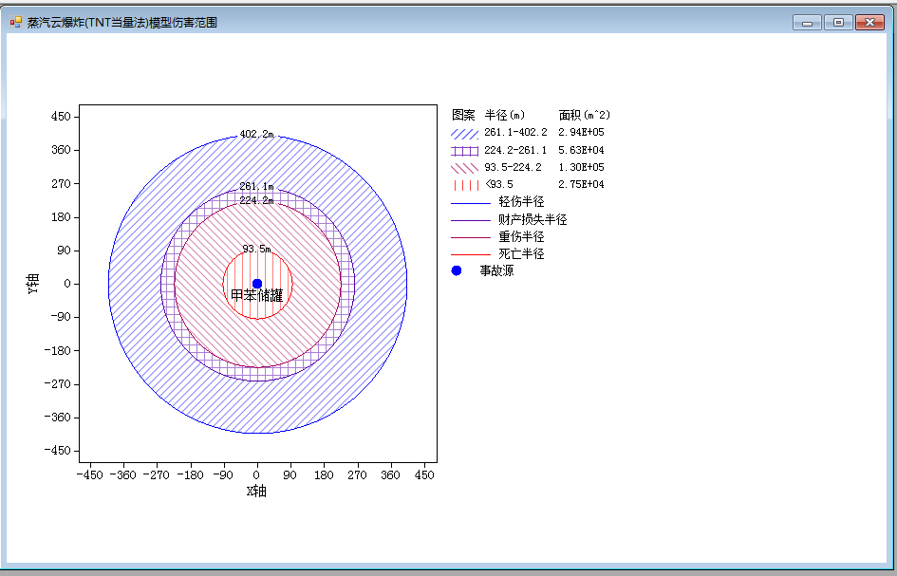Click the <93.5 radius legend entry
Screen dimensions: 897x576
pyautogui.click(x=499, y=185)
